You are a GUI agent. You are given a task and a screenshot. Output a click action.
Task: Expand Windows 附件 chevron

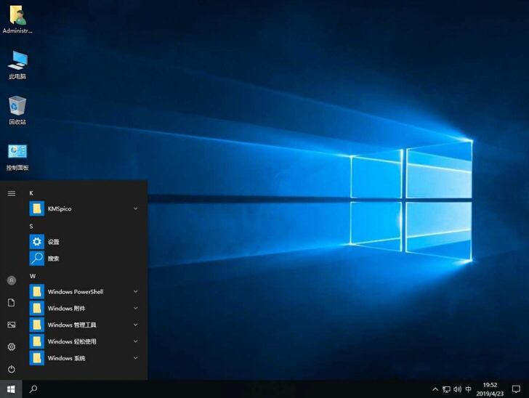[135, 308]
